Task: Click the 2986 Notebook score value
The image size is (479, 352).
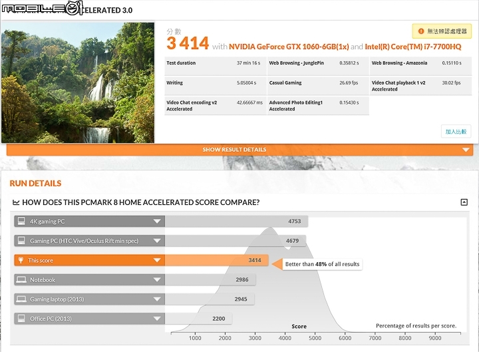Action: click(x=242, y=279)
